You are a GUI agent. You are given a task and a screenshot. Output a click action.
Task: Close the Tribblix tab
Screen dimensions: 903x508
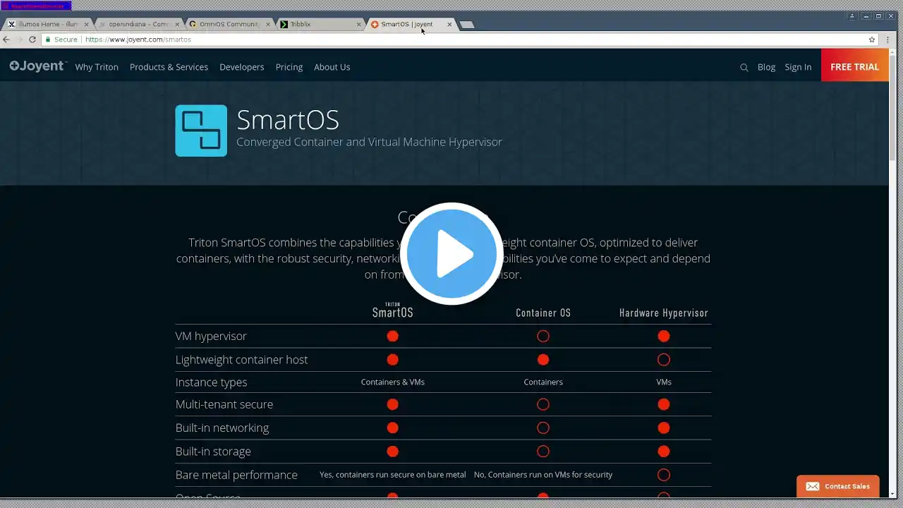[x=358, y=24]
